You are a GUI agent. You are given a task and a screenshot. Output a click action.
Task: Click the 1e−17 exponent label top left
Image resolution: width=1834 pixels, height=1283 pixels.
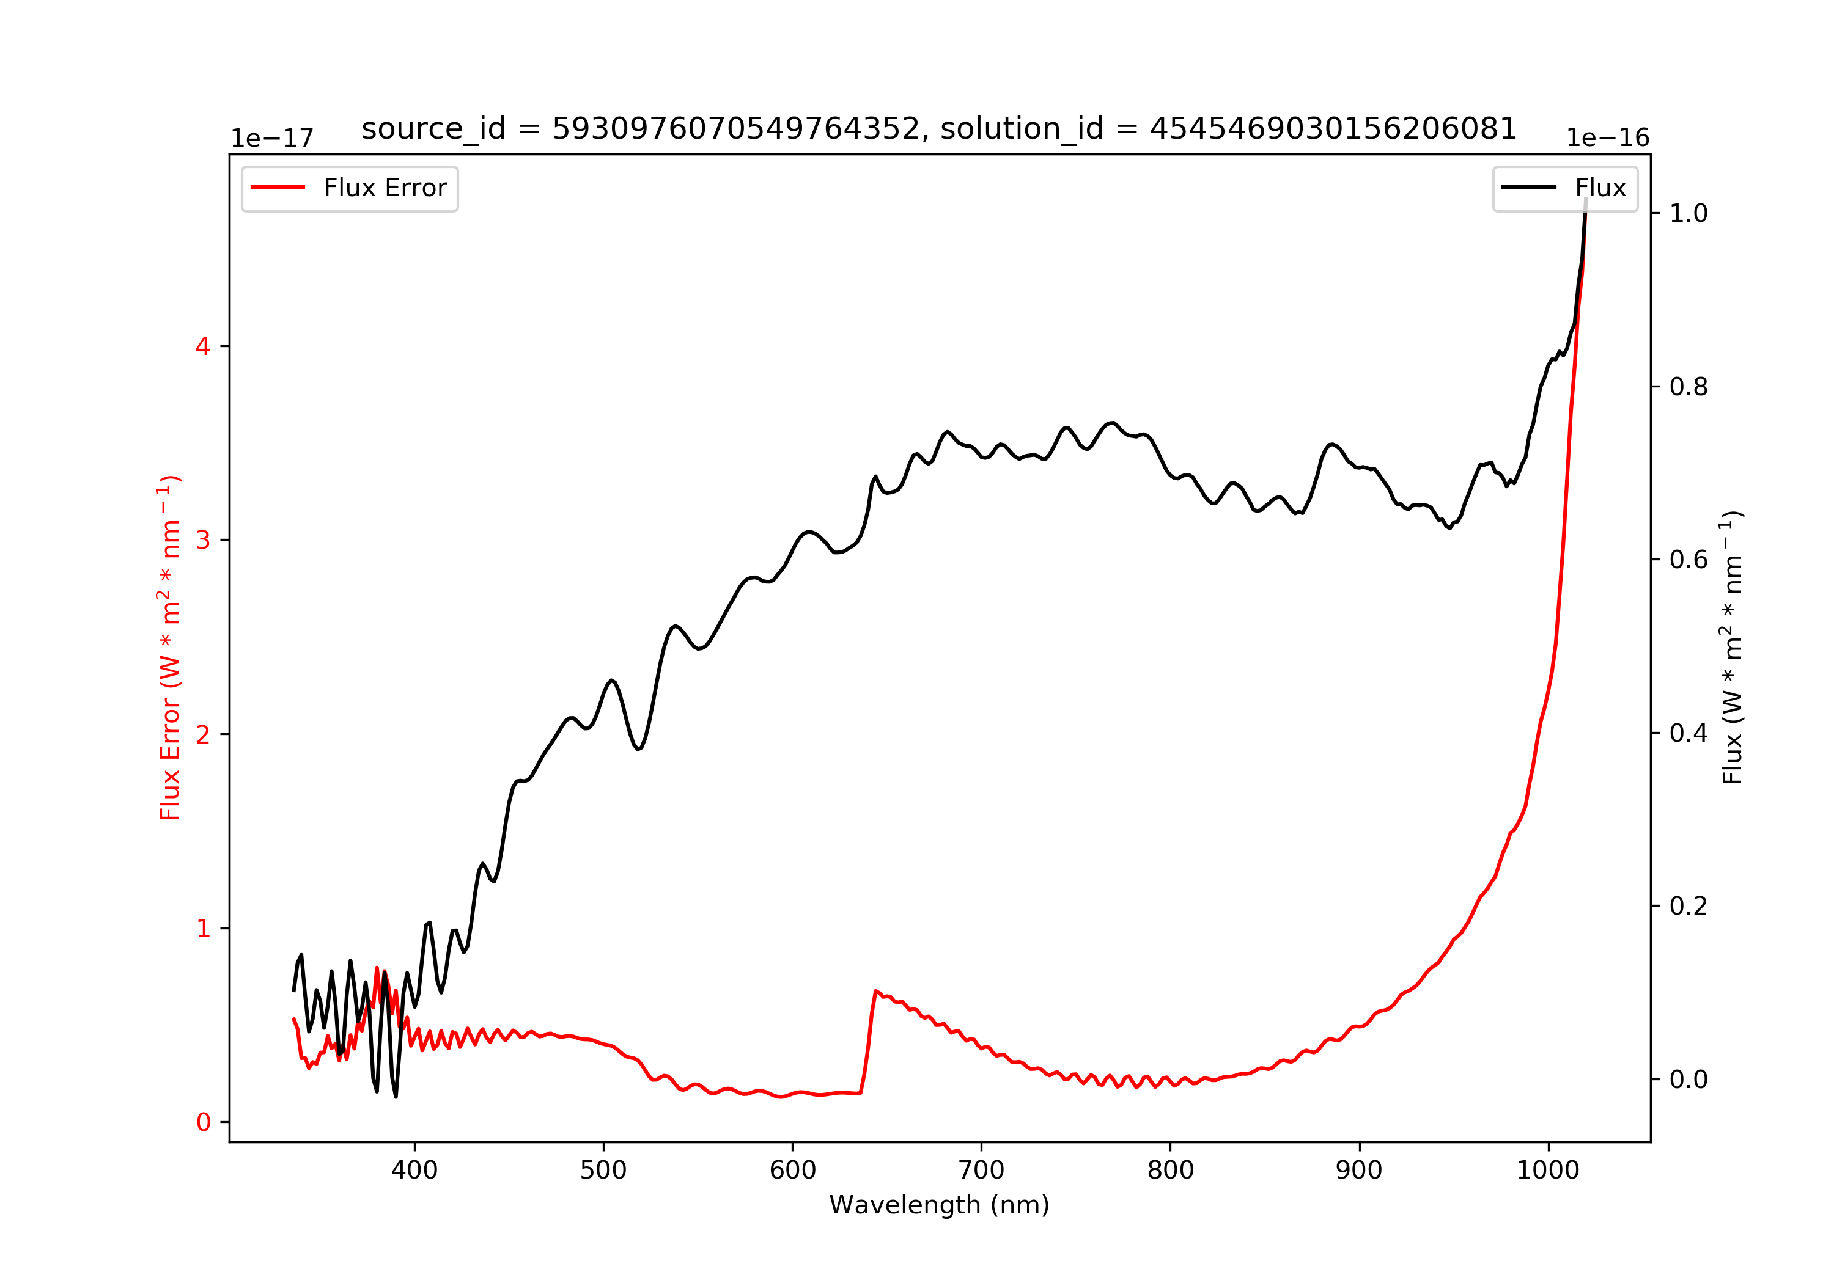click(x=273, y=139)
